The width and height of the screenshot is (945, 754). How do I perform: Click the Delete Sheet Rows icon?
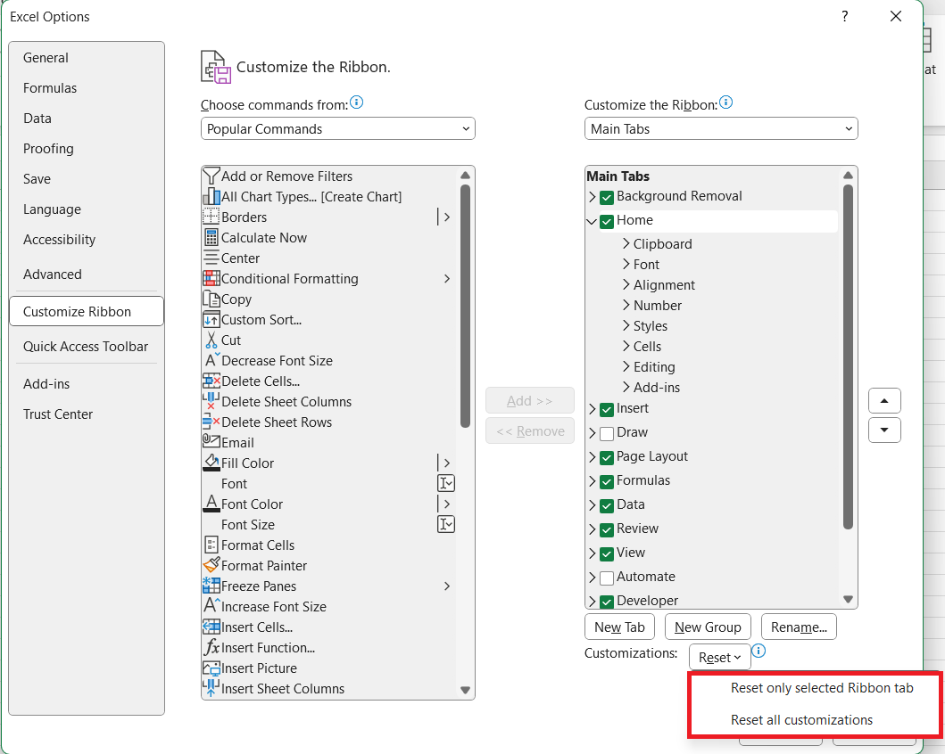(x=211, y=422)
